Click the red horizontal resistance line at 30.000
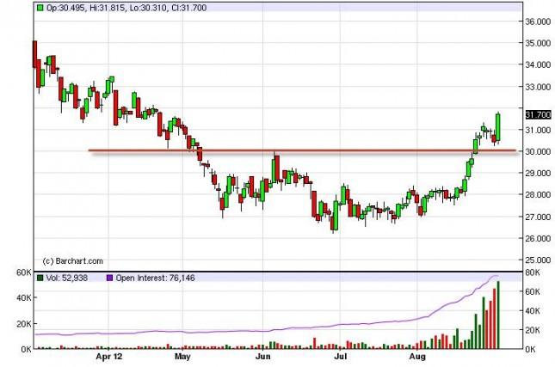The height and width of the screenshot is (367, 555). [x=302, y=151]
